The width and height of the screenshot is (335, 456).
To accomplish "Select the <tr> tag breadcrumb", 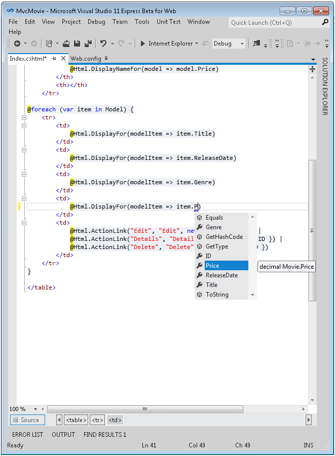I will coord(97,420).
